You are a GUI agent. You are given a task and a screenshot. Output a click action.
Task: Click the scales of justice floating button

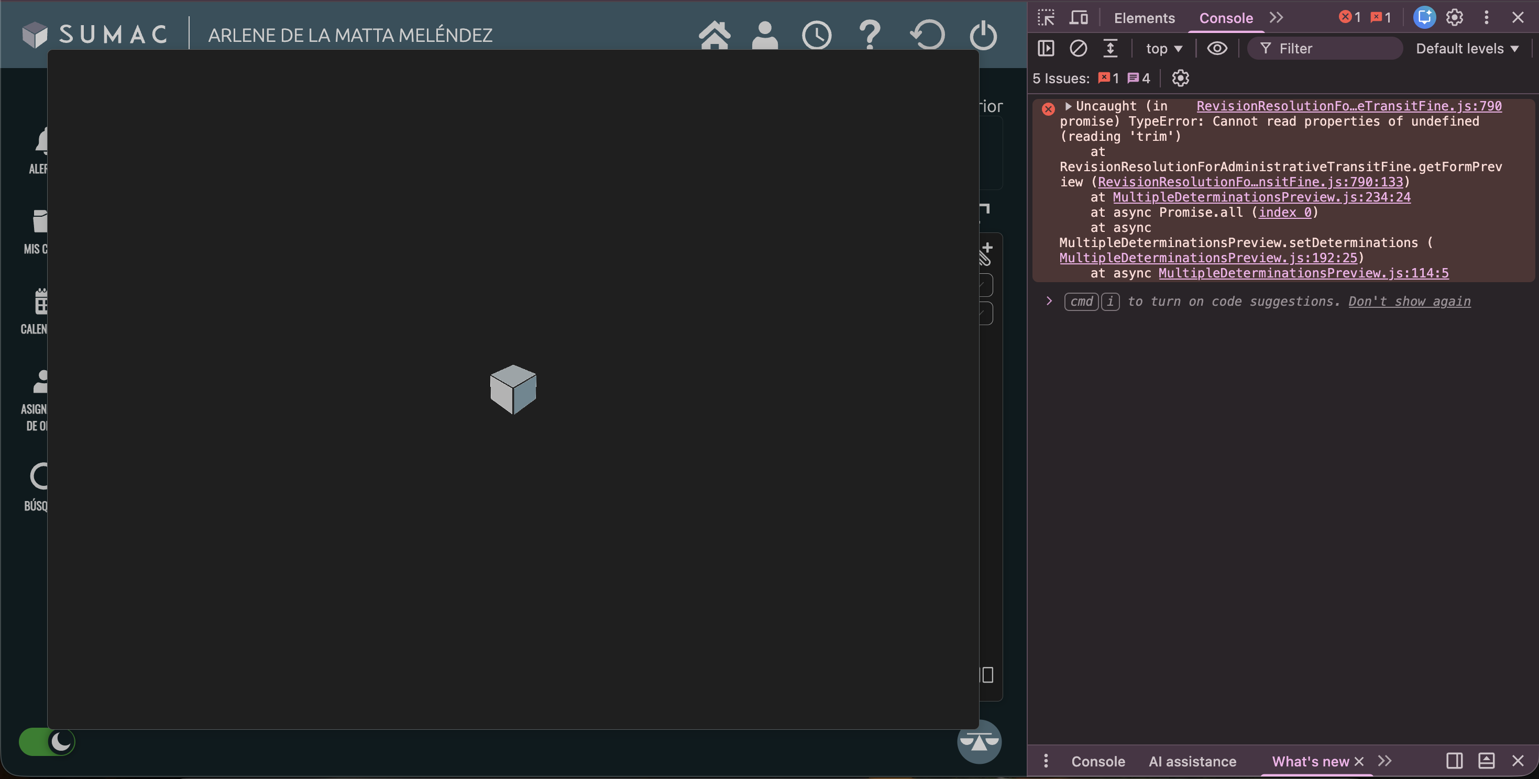click(x=979, y=741)
